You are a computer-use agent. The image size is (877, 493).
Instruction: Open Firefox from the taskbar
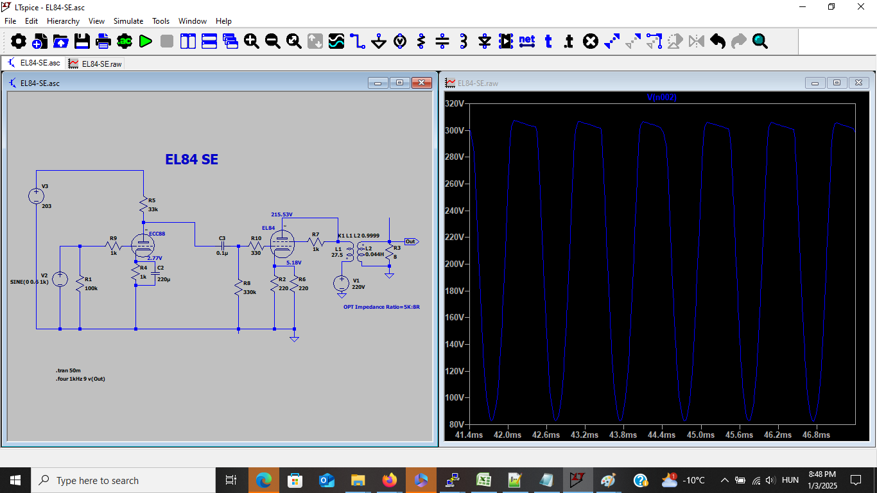pos(389,480)
